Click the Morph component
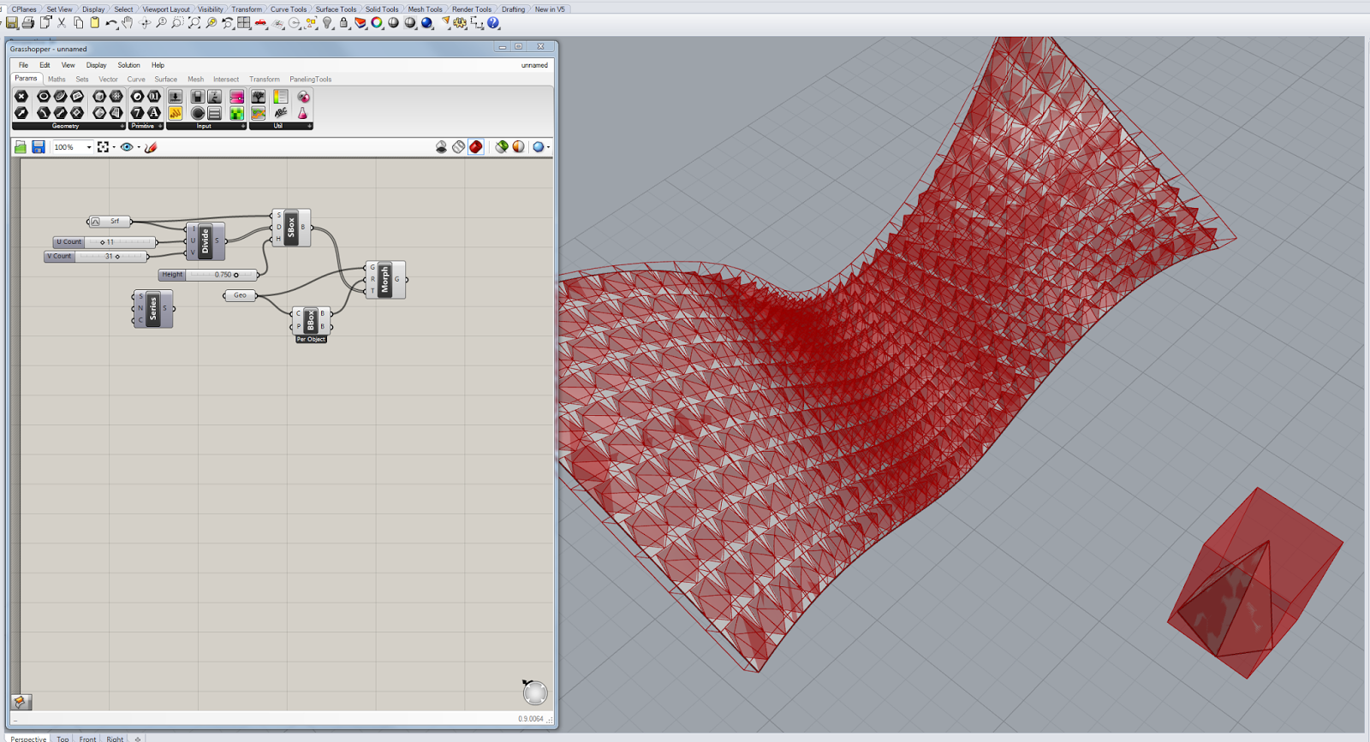The height and width of the screenshot is (742, 1370). click(x=385, y=279)
